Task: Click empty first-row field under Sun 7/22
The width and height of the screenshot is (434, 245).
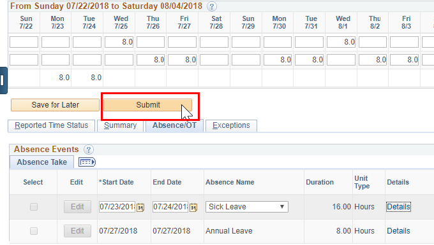Action: [x=24, y=42]
